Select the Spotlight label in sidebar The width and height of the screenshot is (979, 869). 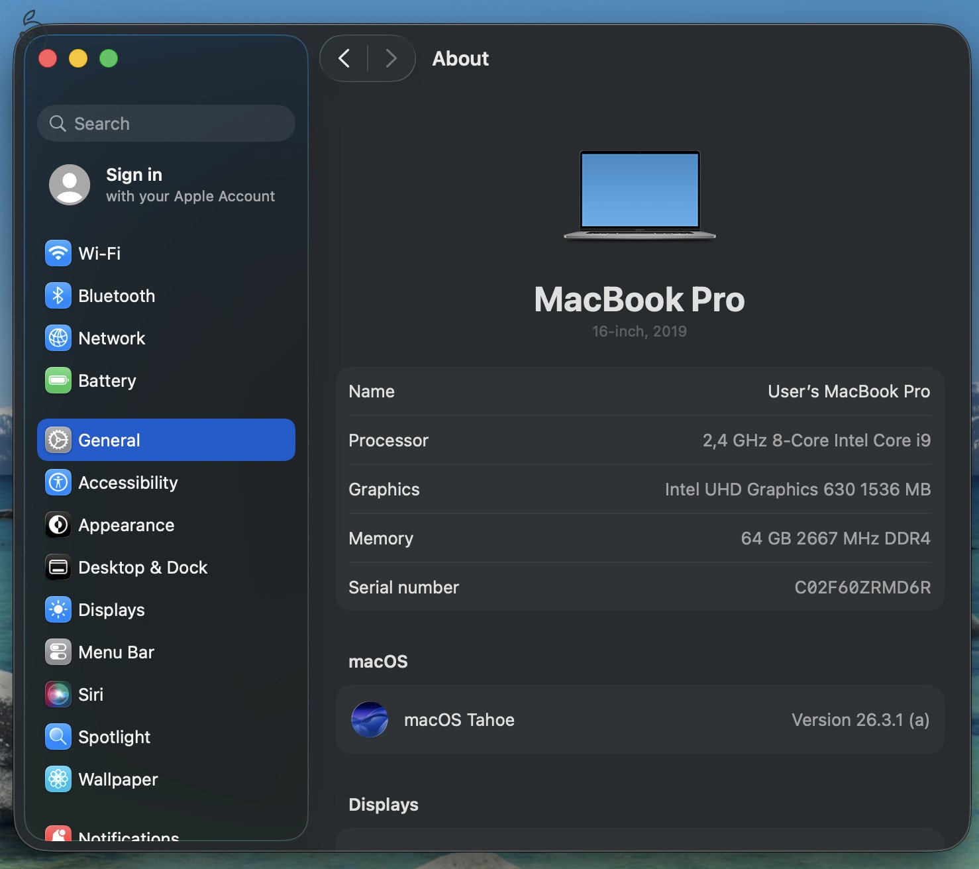[x=114, y=737]
